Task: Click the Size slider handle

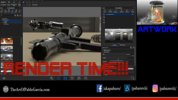Action: pyautogui.click(x=133, y=56)
